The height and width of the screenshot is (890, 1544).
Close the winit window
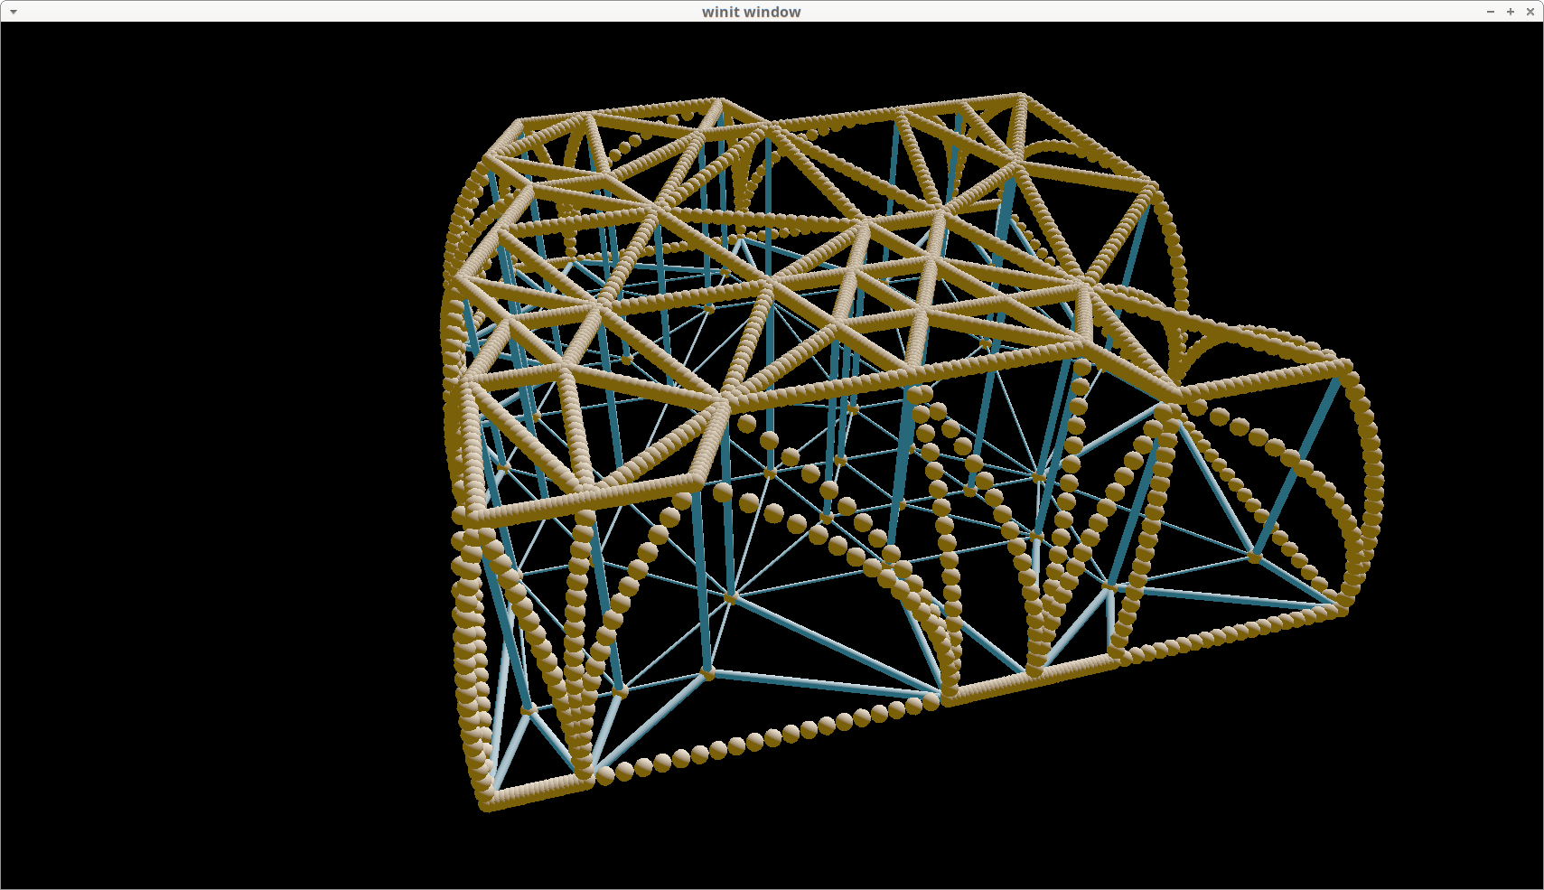[x=1530, y=12]
